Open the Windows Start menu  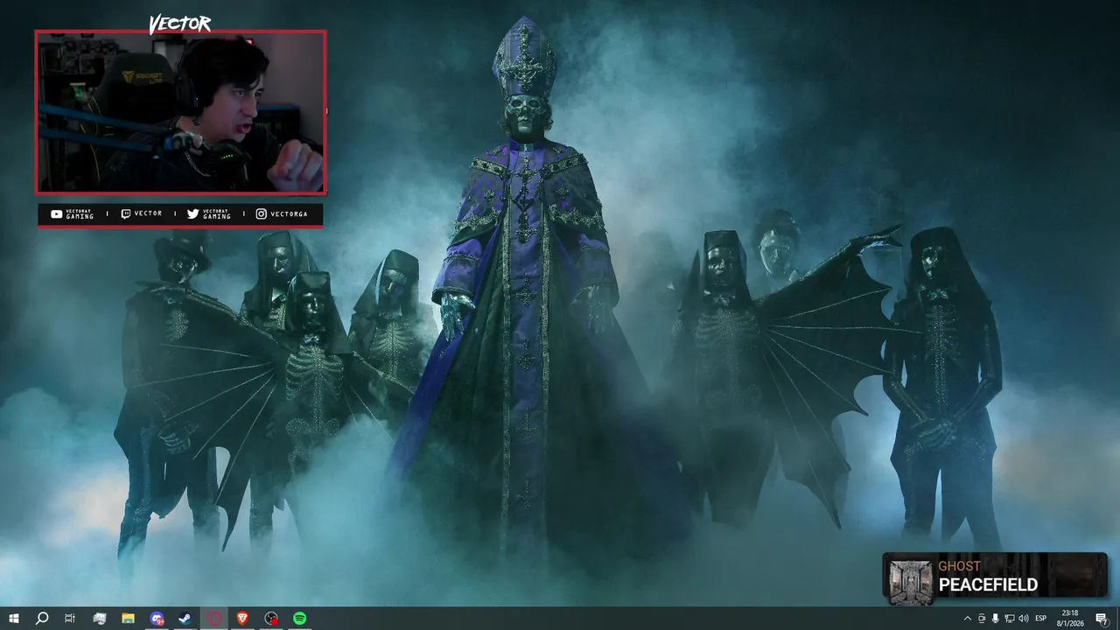(x=13, y=619)
